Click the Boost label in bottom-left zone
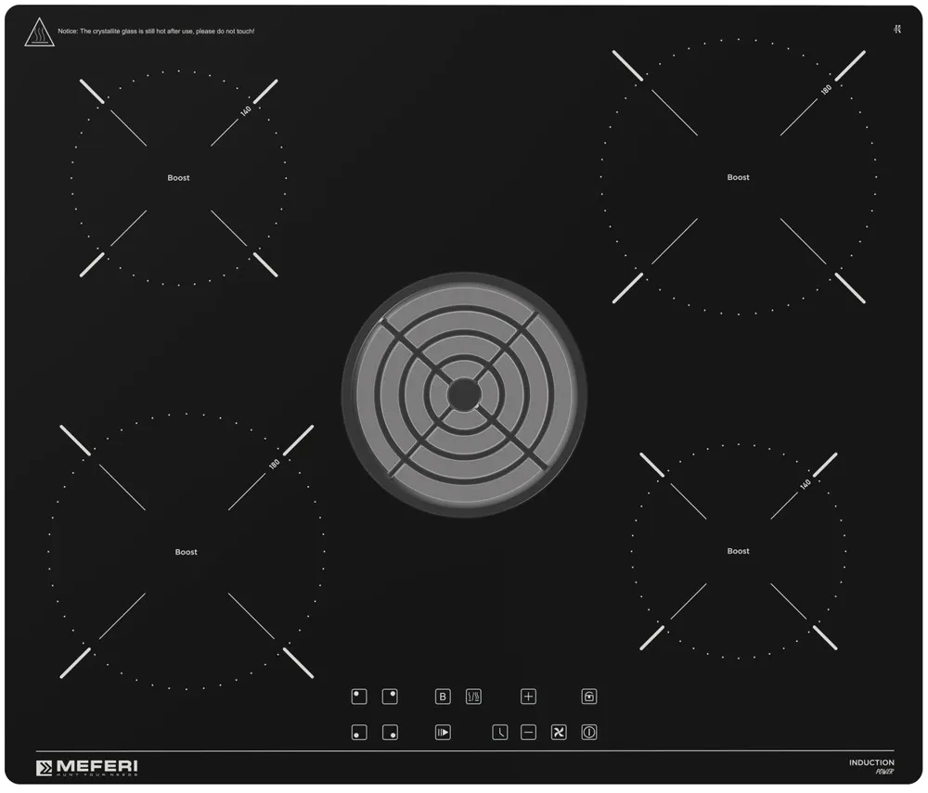The image size is (928, 793). [186, 552]
